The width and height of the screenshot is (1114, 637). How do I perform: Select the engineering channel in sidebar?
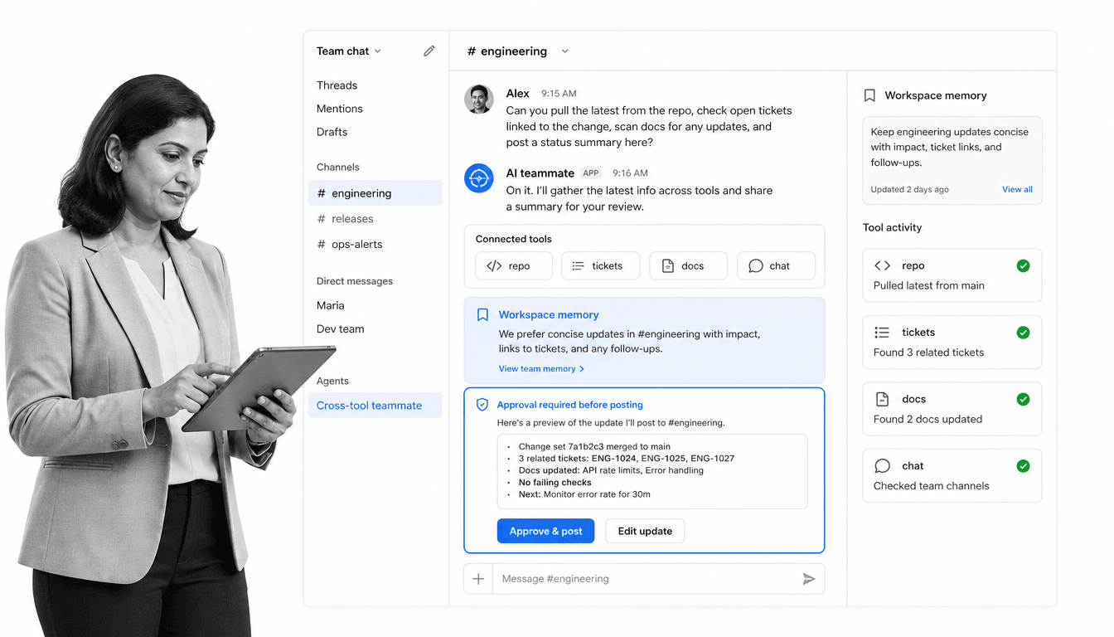(x=375, y=193)
